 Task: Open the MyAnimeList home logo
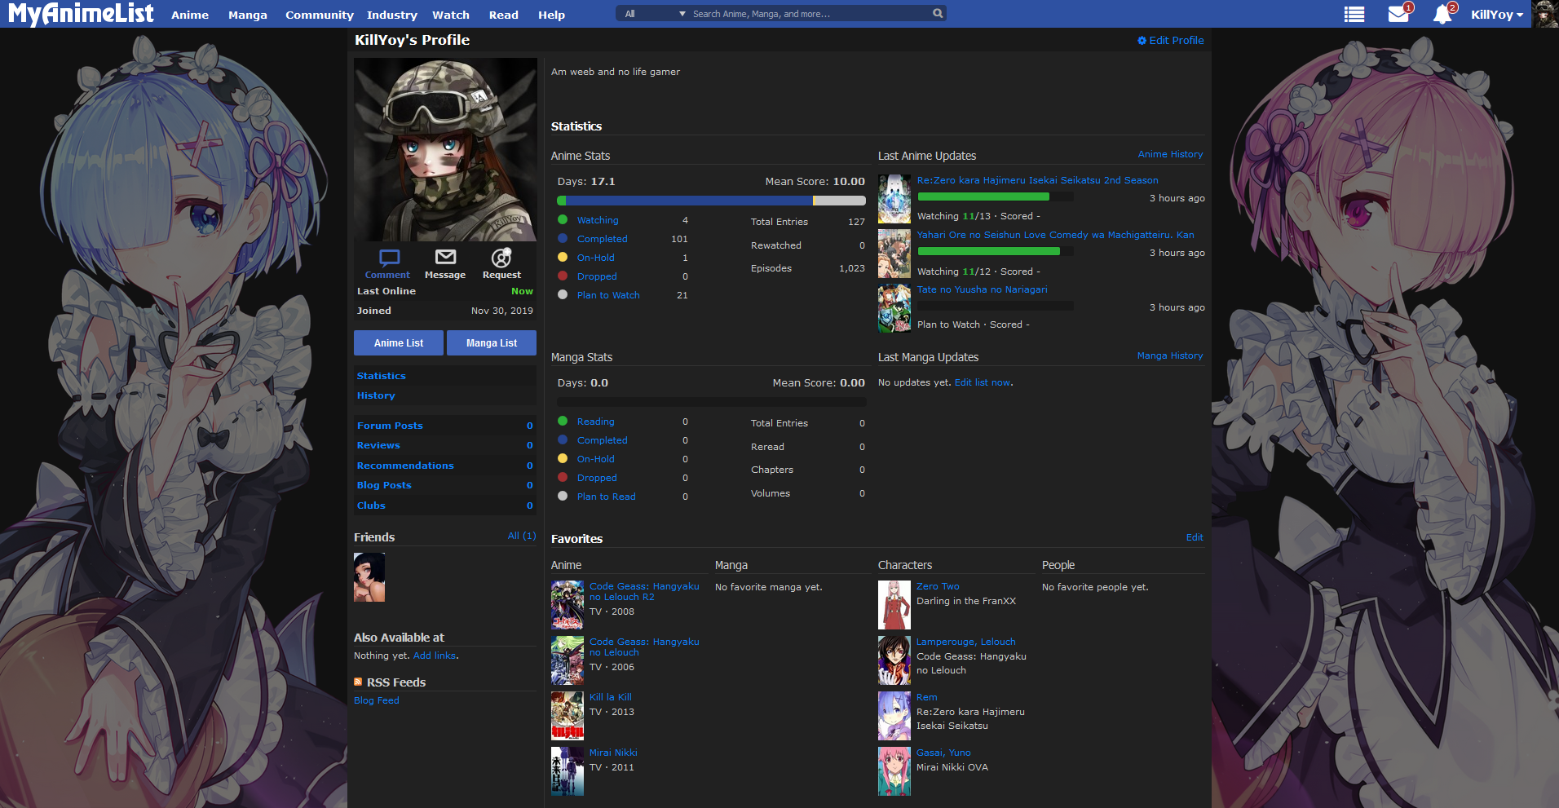[x=81, y=14]
